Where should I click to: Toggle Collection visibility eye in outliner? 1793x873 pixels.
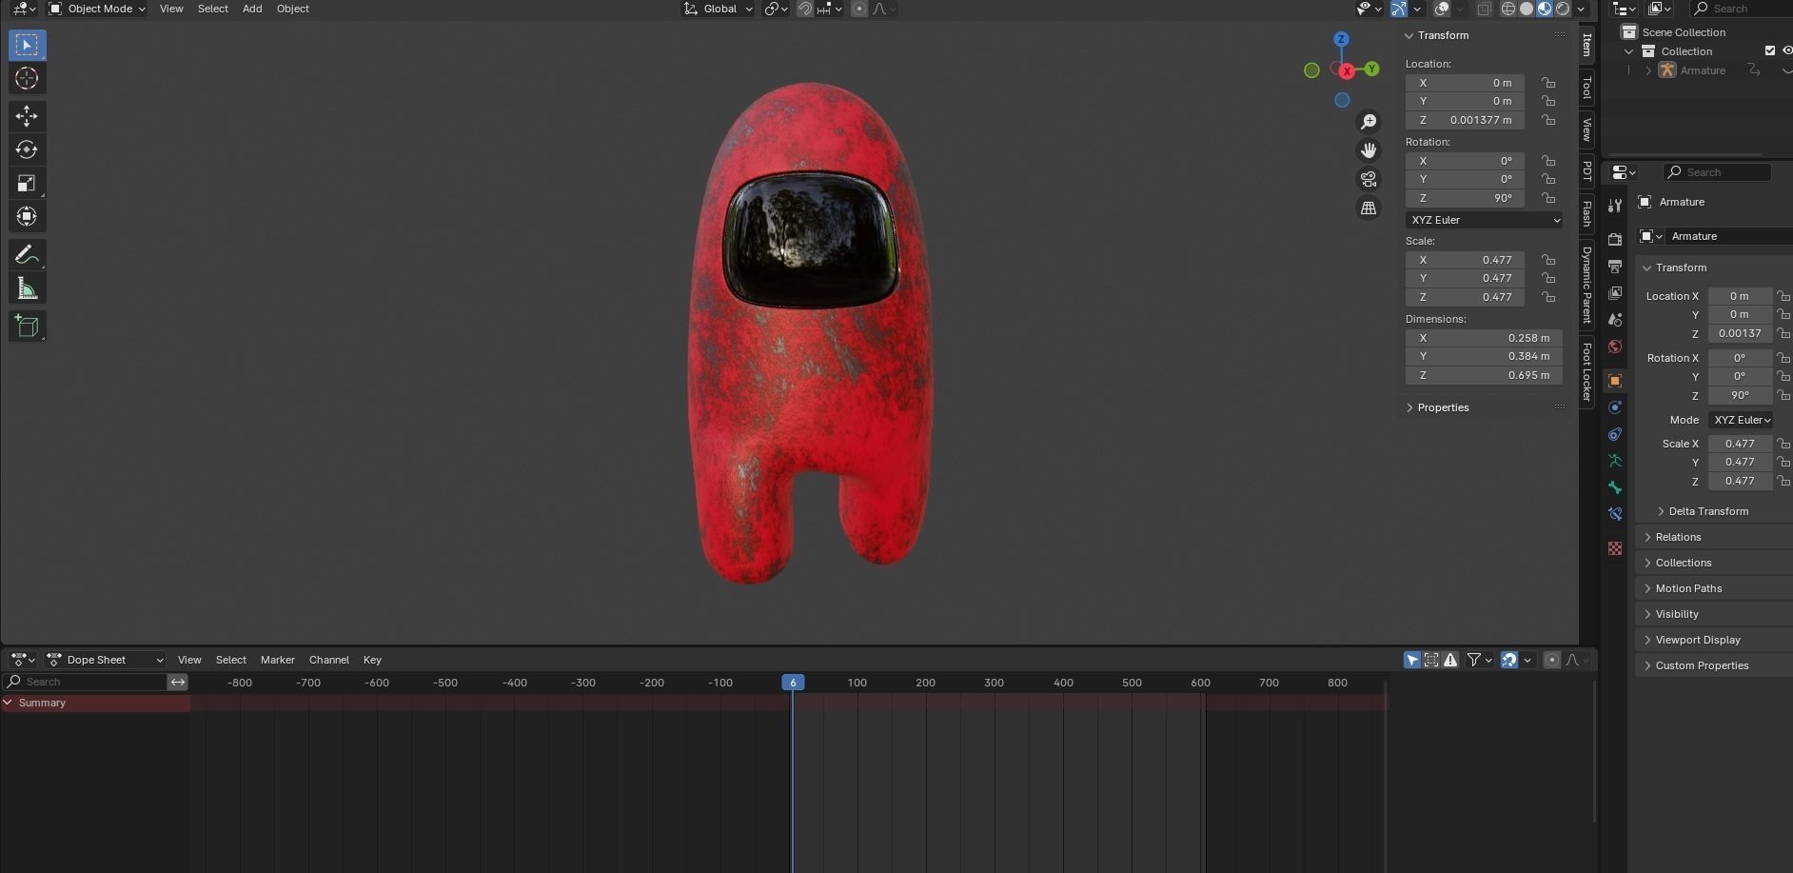[x=1787, y=50]
